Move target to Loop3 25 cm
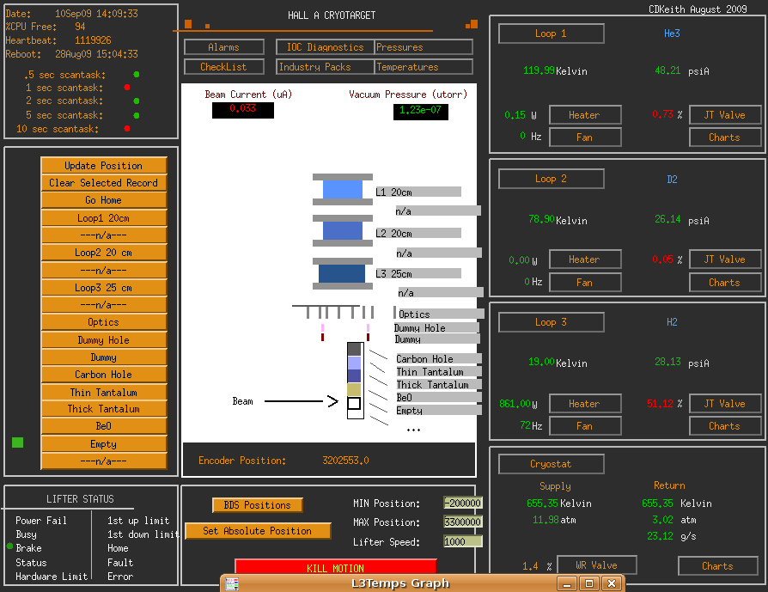Screen dimensions: 768x592 [x=104, y=288]
